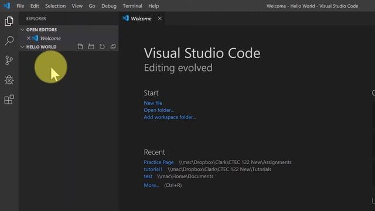The image size is (375, 211).
Task: Open the Source Control view
Action: click(9, 60)
